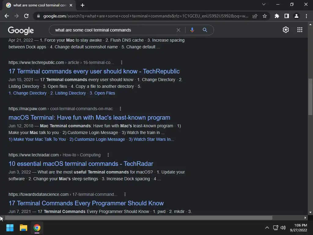Go back to the previous page
Viewport: 313px width, 235px height.
click(7, 16)
